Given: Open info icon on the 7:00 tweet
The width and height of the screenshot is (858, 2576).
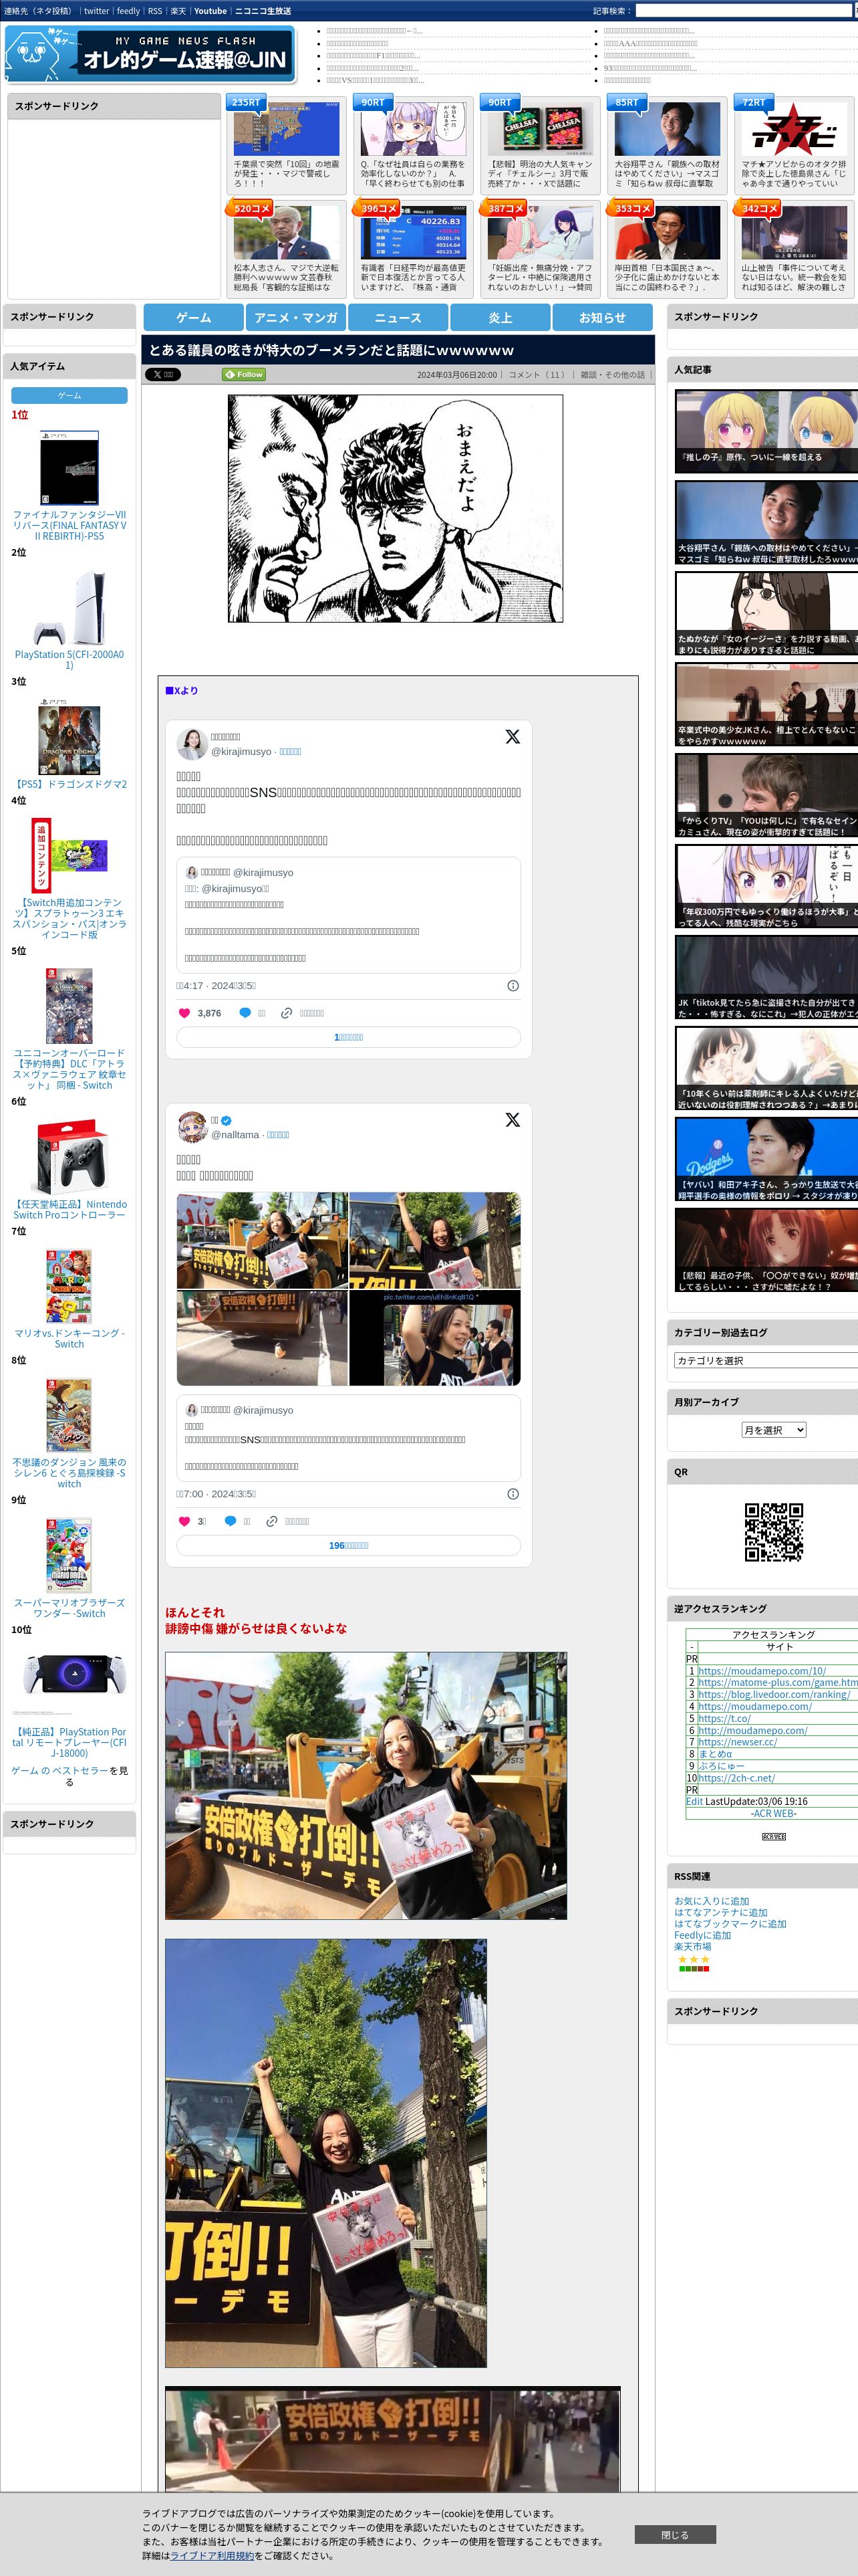Looking at the screenshot, I should 513,1493.
